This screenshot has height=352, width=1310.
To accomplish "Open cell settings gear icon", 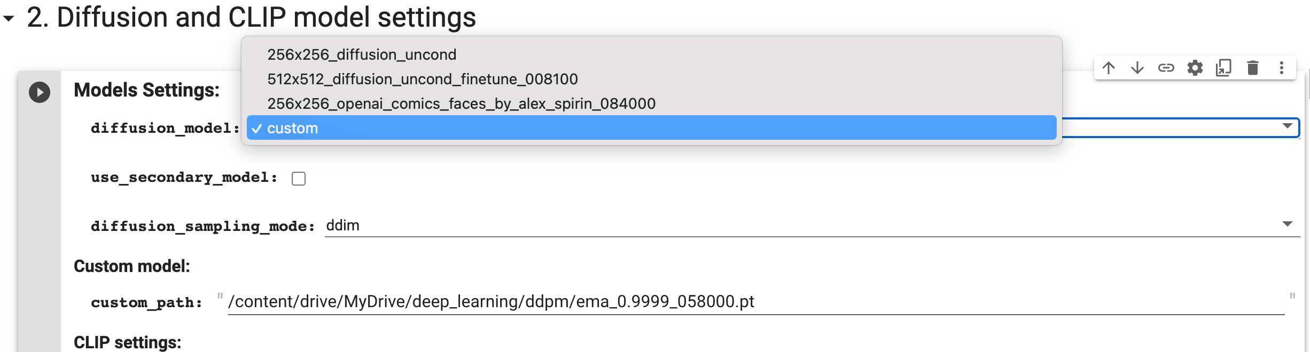I will 1195,68.
